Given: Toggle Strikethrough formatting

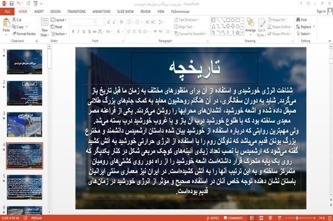Looking at the screenshot, I should (95, 32).
